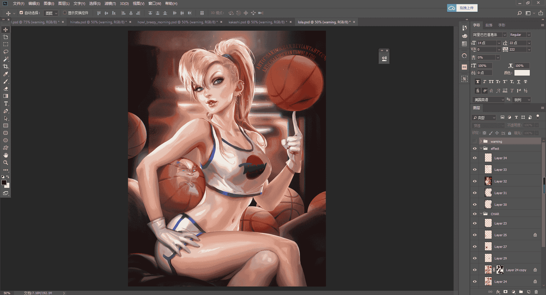Toggle the 自动选择 checkbox

(21, 13)
